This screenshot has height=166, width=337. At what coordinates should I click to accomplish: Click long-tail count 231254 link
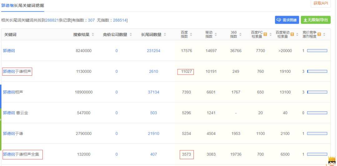154,51
